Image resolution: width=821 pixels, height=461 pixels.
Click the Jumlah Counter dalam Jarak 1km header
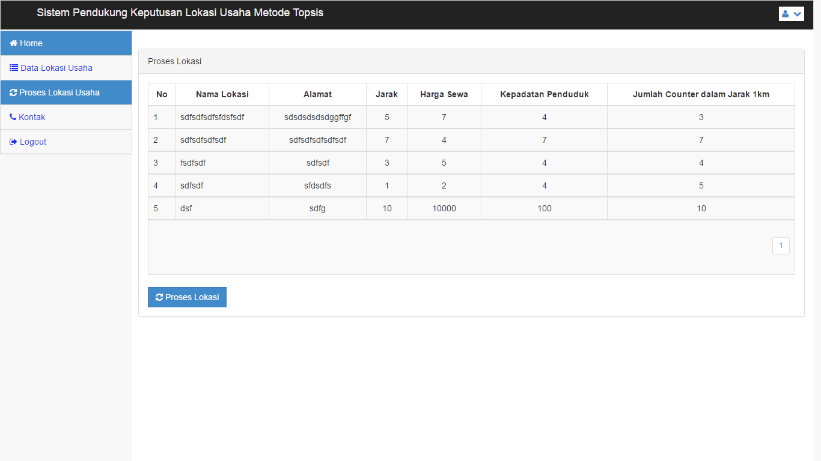coord(701,94)
